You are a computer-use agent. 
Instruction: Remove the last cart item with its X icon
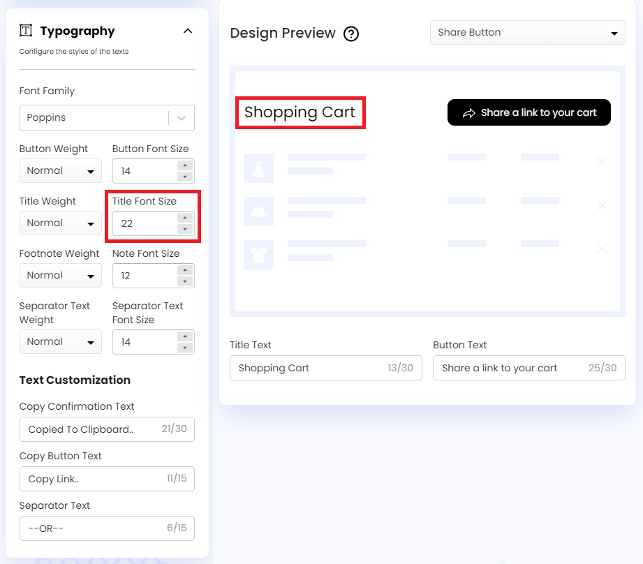click(602, 248)
